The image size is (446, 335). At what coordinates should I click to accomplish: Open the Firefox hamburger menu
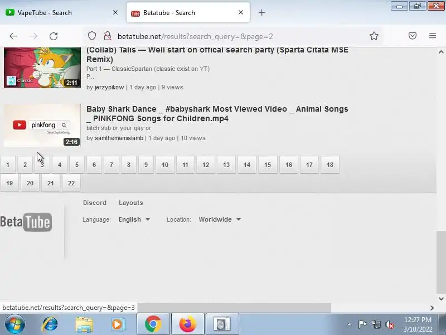click(x=433, y=36)
